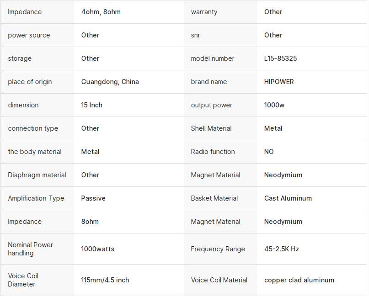The width and height of the screenshot is (369, 297).
Task: Click the 'Amplification Type' label
Action: pos(36,198)
